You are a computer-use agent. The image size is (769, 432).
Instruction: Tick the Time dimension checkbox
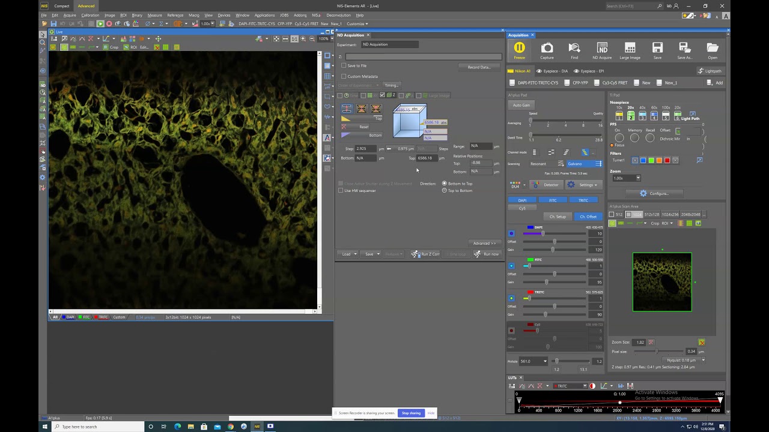click(x=340, y=95)
